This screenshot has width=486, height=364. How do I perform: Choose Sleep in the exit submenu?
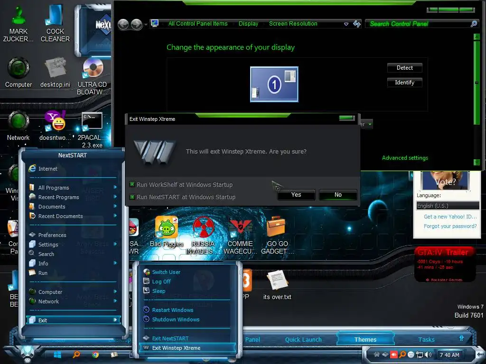187,291
